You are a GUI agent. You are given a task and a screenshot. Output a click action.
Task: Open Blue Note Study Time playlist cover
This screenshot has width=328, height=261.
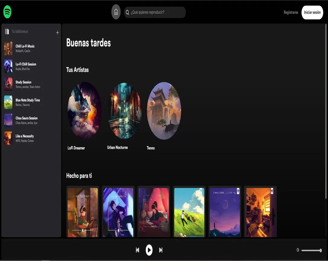8,102
